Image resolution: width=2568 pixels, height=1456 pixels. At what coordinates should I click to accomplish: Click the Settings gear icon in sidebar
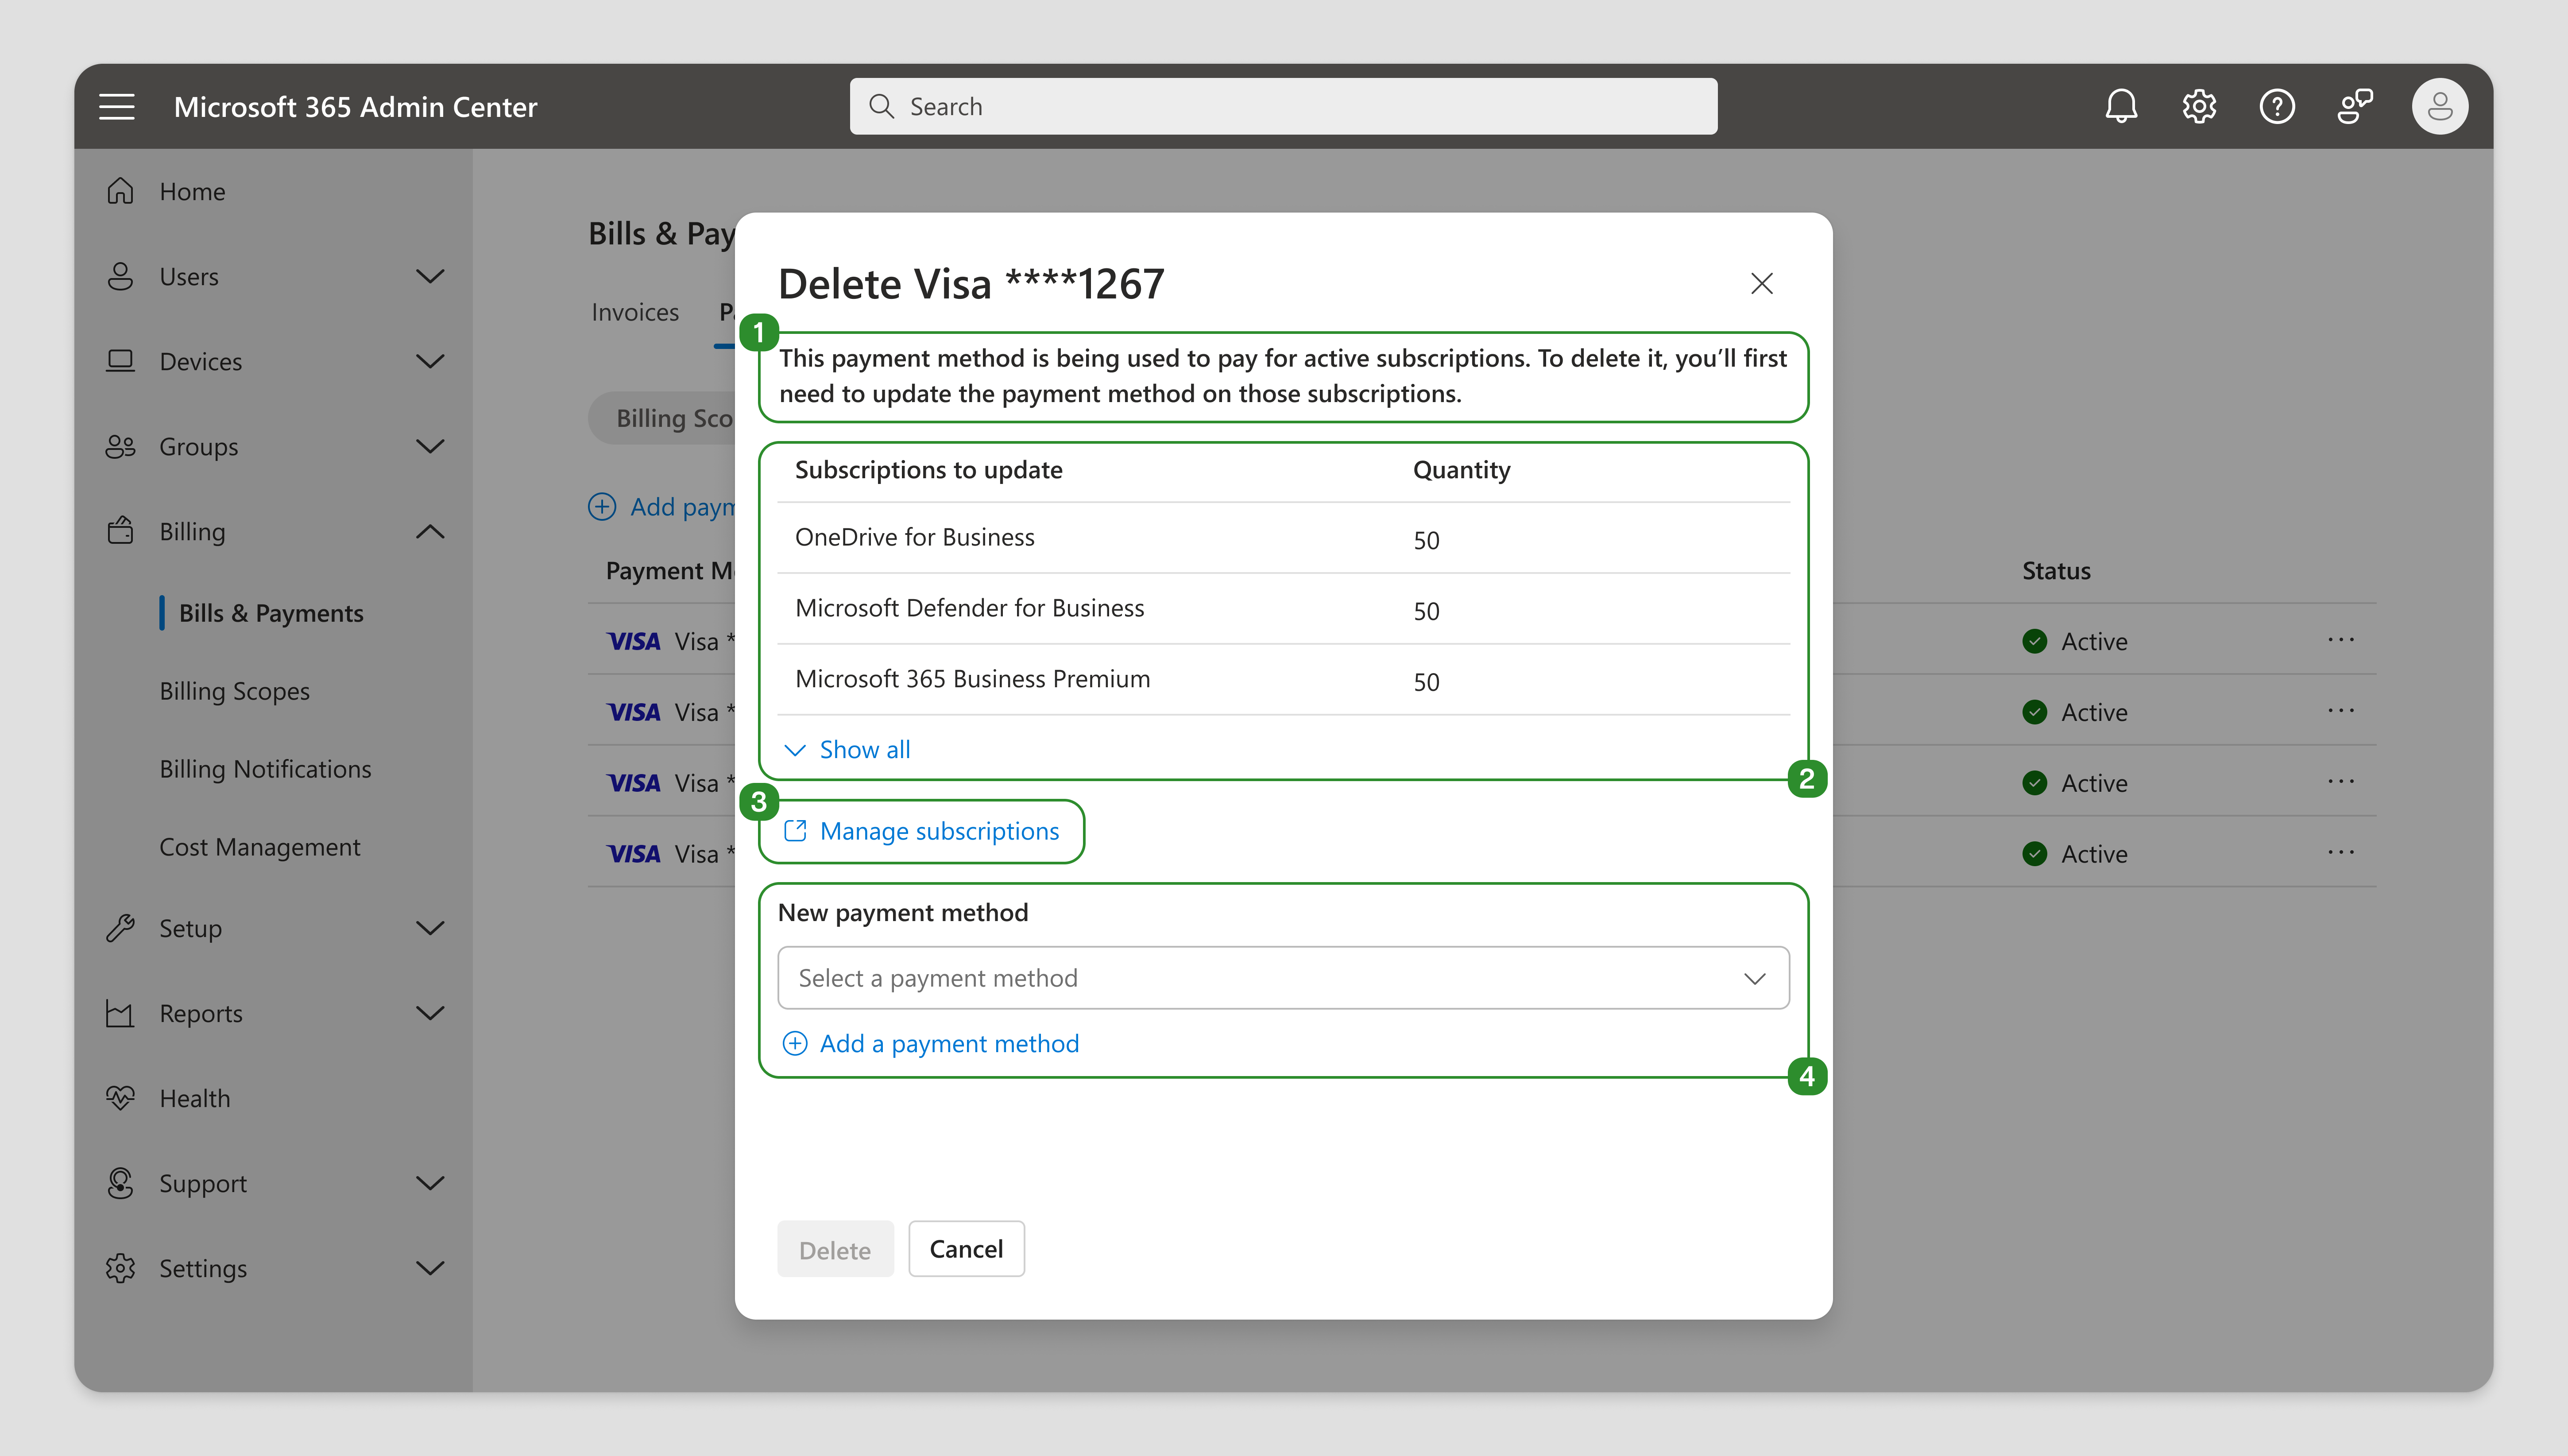tap(120, 1268)
